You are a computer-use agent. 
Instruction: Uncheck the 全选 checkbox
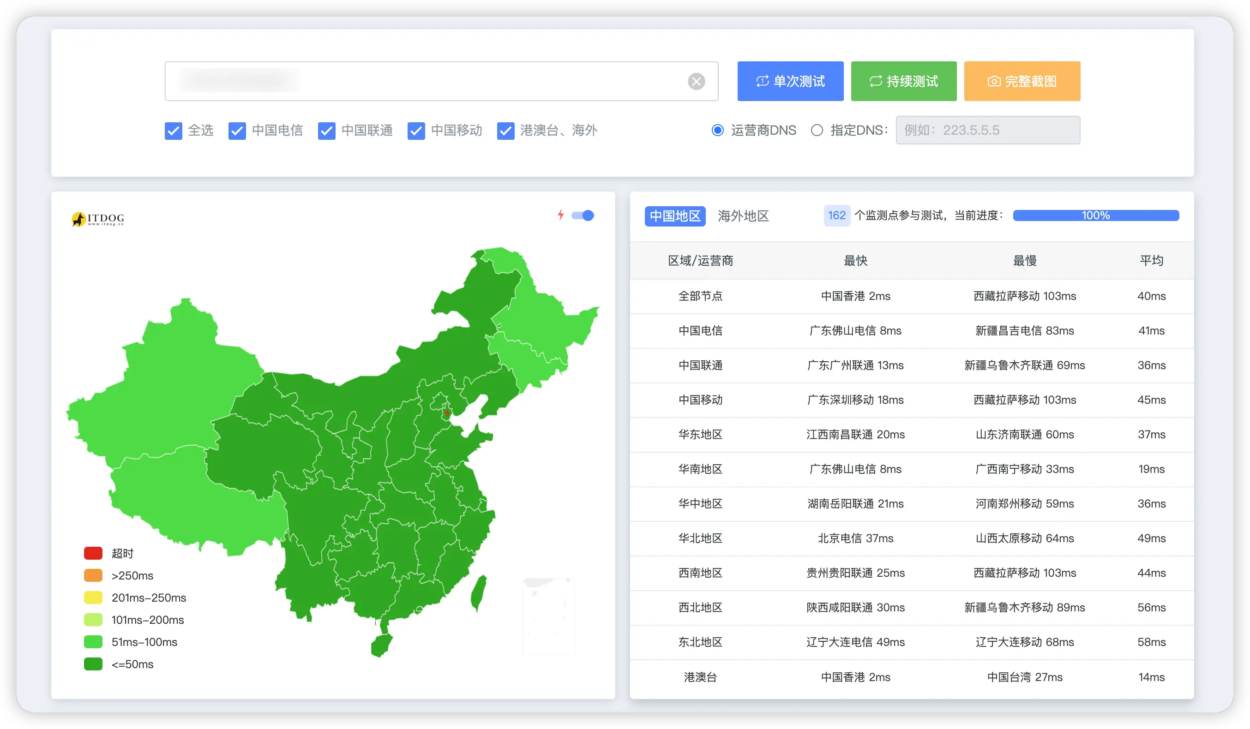173,131
